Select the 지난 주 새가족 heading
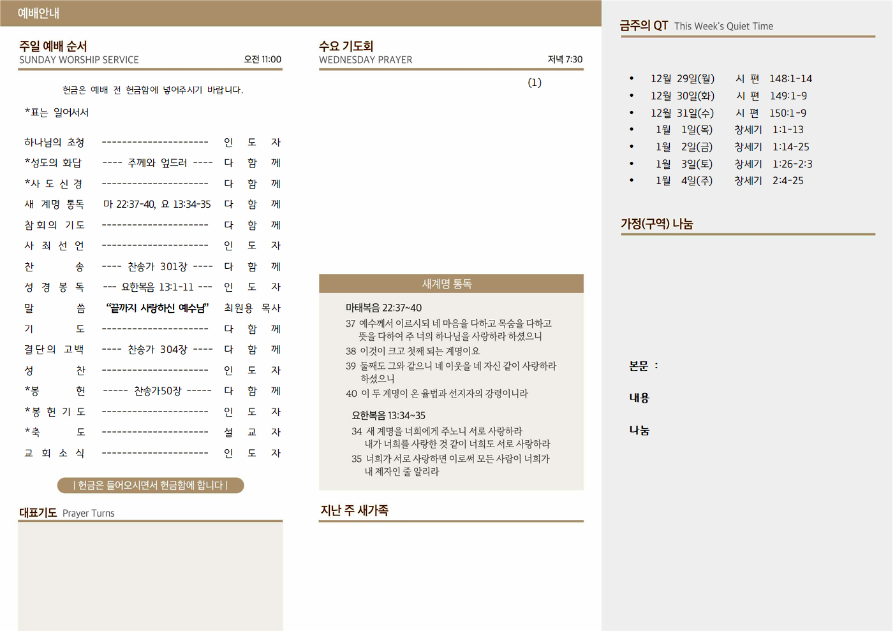895x632 pixels. 354,510
